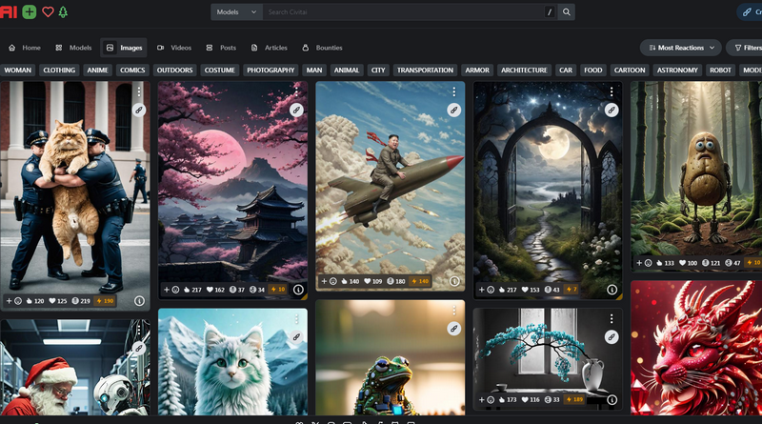Screen dimensions: 762x424
Task: Like pagoda image with 217 thumbs
Action: 190,290
